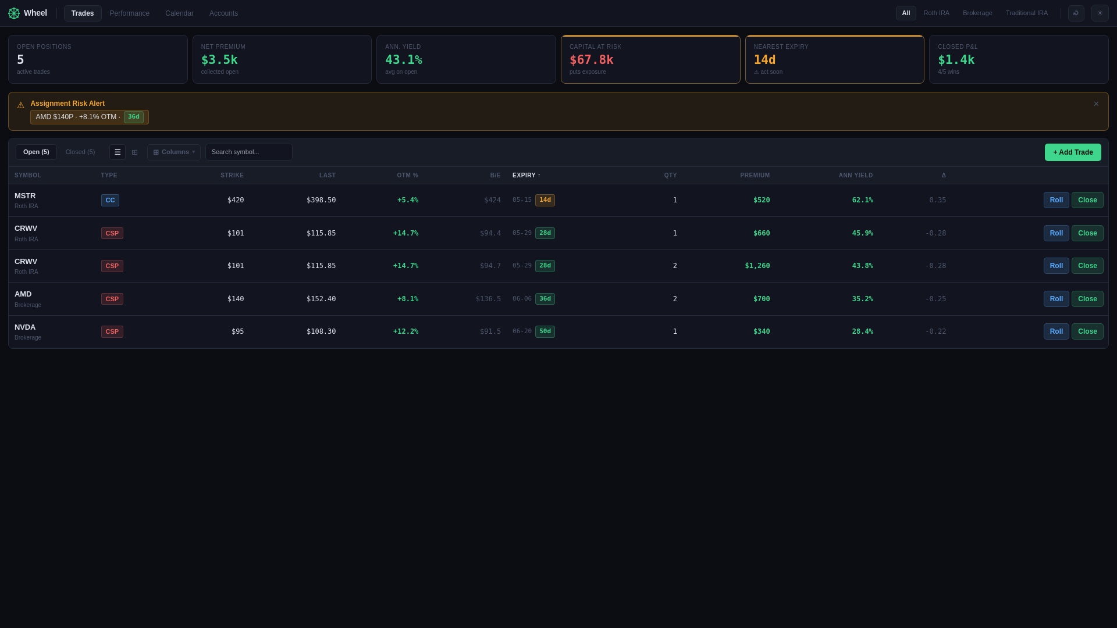Click the +12.2% OTM value

(405, 332)
